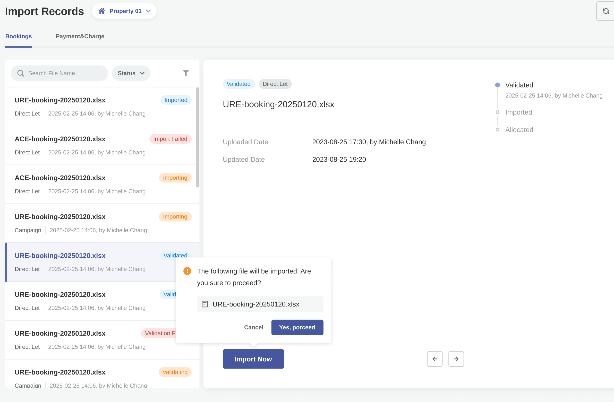614x402 pixels.
Task: Click the file icon in confirmation dialog
Action: (204, 304)
